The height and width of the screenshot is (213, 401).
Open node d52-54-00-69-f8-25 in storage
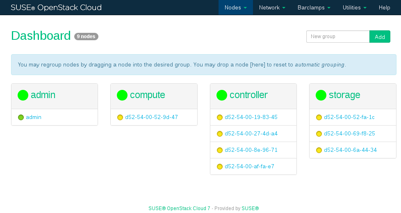pyautogui.click(x=349, y=133)
